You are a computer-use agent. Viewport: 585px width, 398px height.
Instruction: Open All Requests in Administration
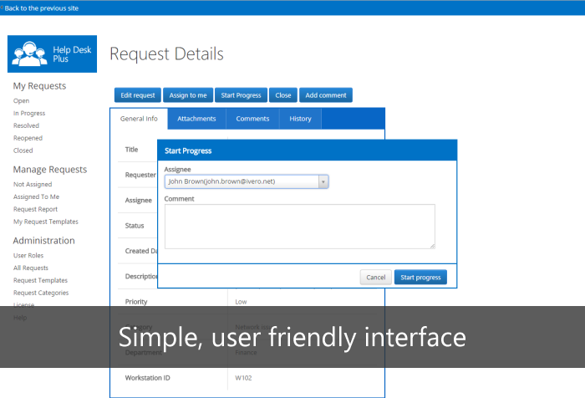(31, 268)
